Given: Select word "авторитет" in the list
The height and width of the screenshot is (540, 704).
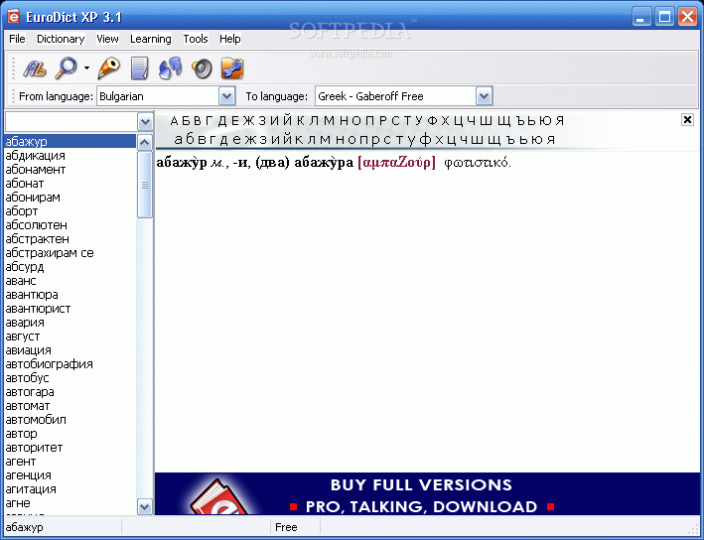Looking at the screenshot, I should click(x=70, y=448).
